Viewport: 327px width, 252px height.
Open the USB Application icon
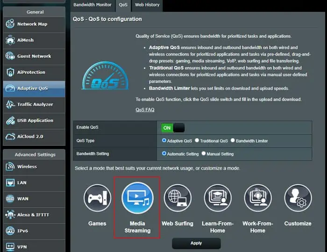coord(10,121)
